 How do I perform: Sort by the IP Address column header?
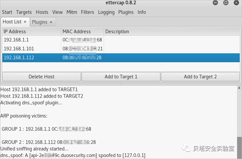point(32,32)
